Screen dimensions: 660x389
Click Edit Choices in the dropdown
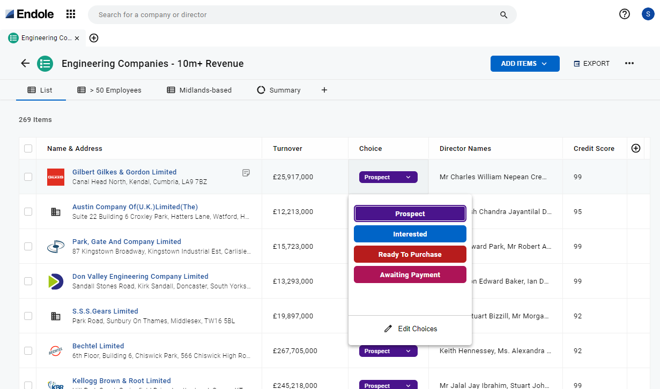tap(410, 329)
